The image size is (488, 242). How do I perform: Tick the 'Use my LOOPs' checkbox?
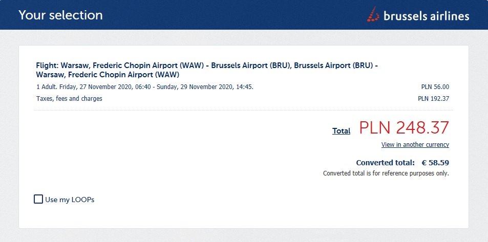[38, 199]
